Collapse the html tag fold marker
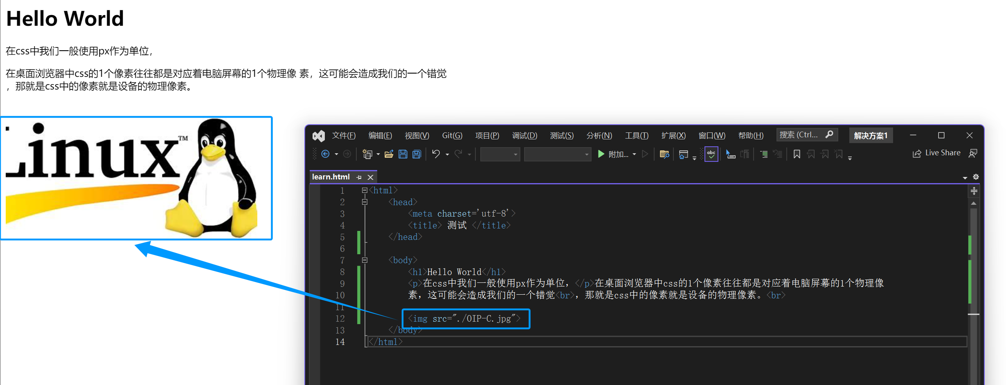Screen dimensions: 1006x385 pos(365,190)
